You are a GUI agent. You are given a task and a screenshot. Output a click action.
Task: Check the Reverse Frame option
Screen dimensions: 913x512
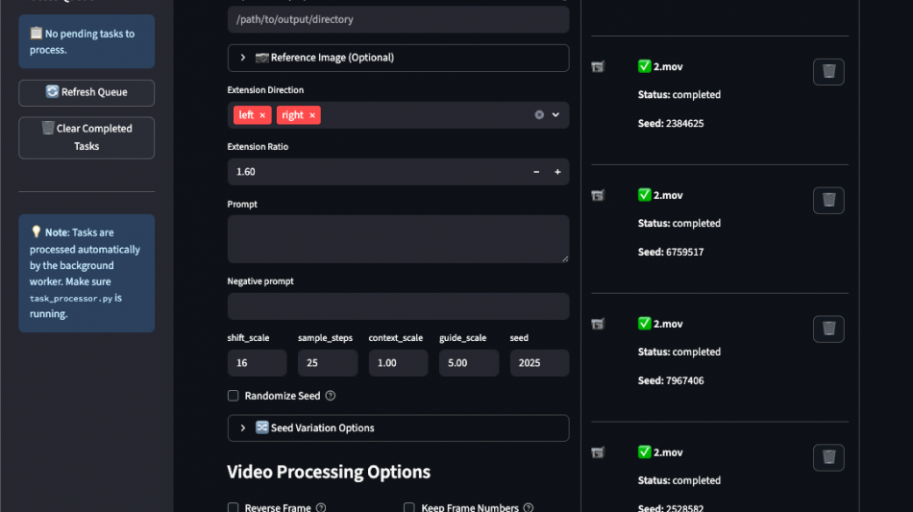233,507
